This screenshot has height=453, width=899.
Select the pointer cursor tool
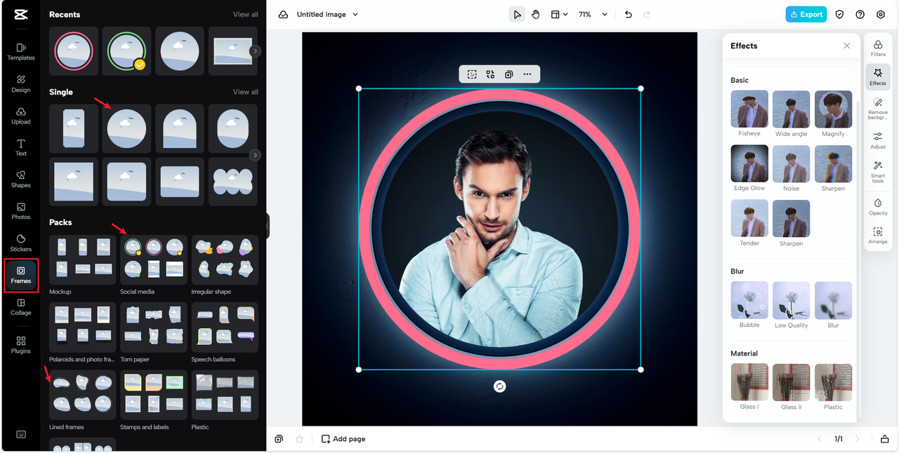tap(517, 14)
